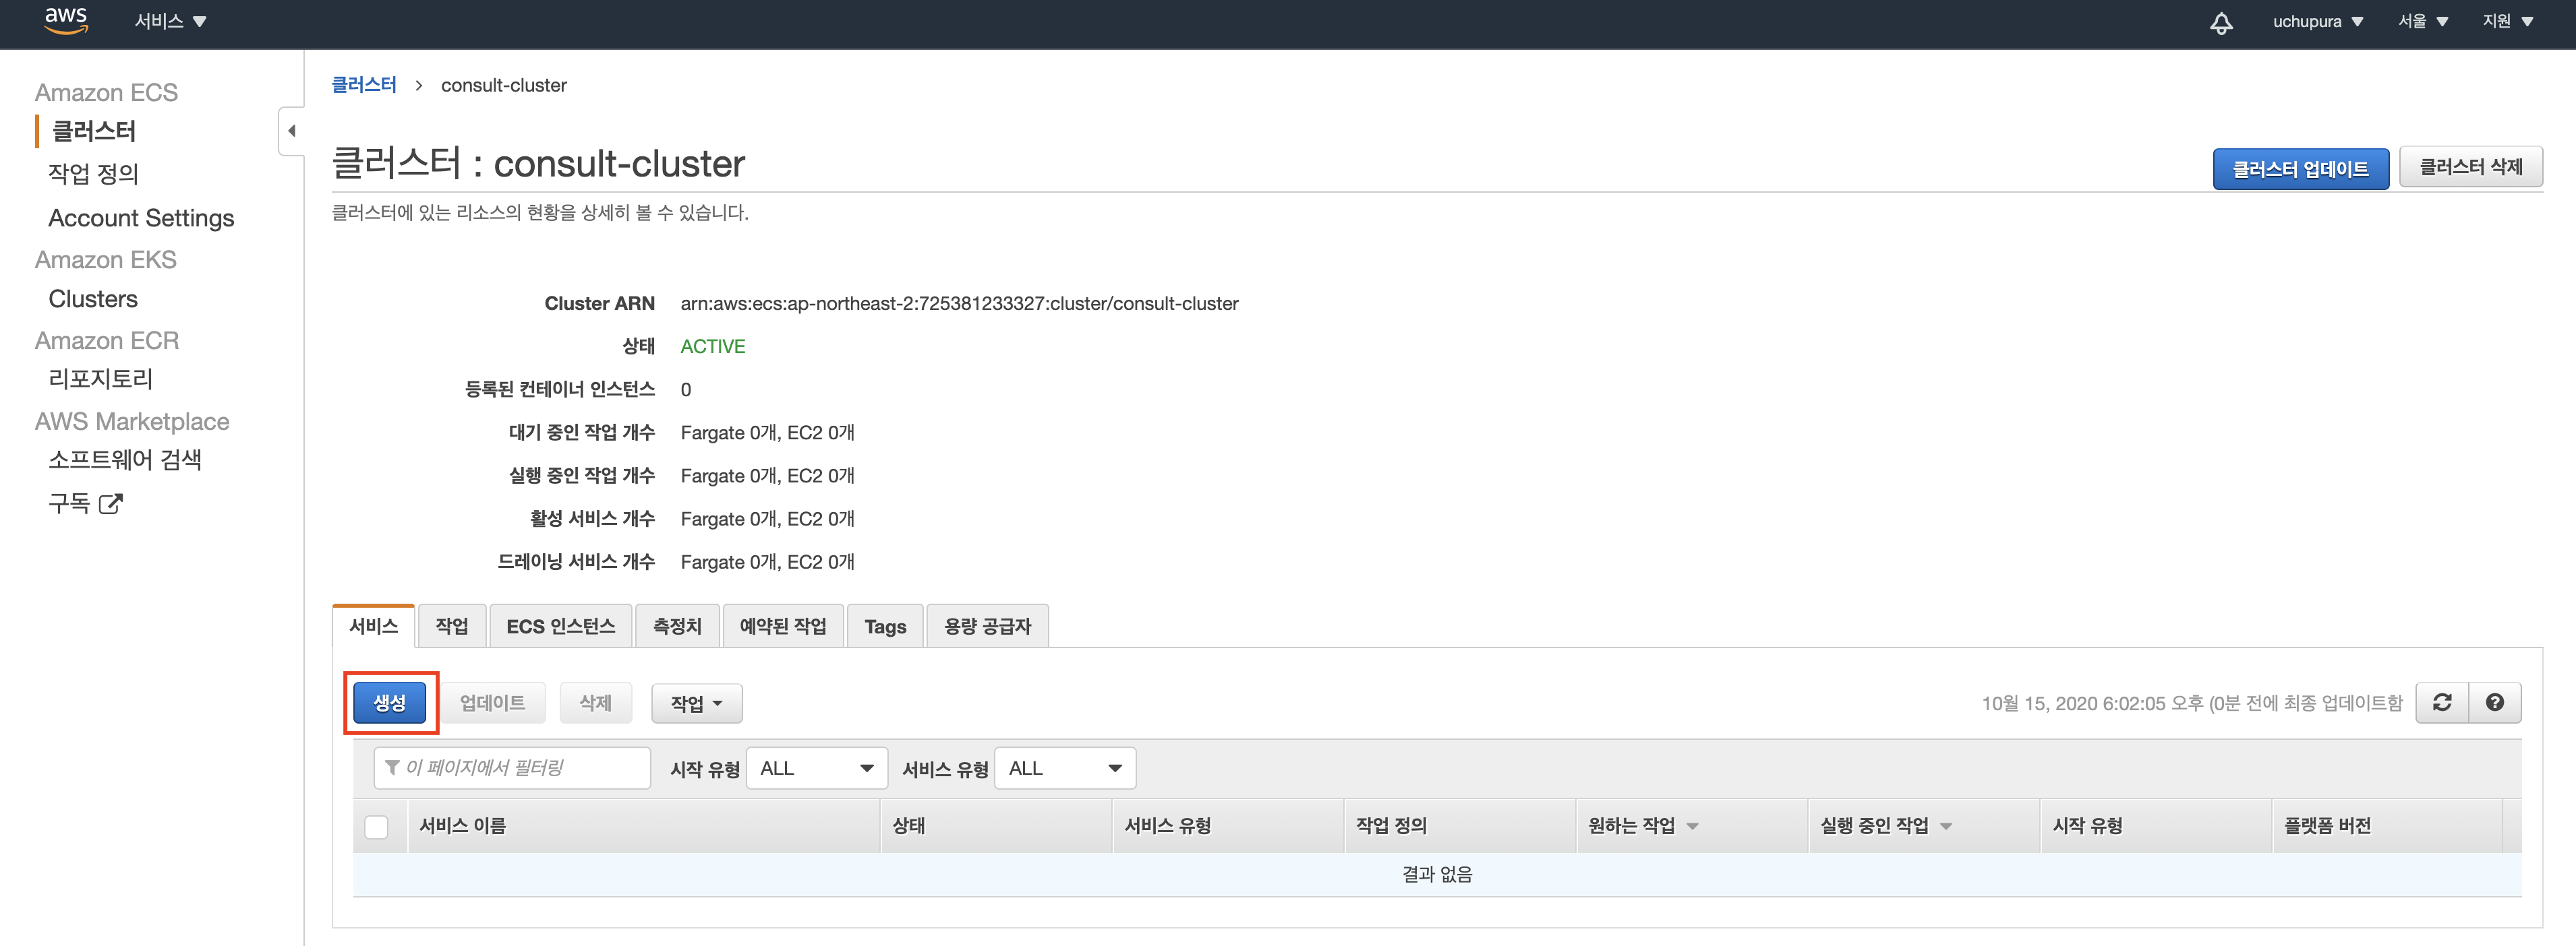Click the AWS logo home icon
This screenshot has height=946, width=2576.
click(66, 21)
